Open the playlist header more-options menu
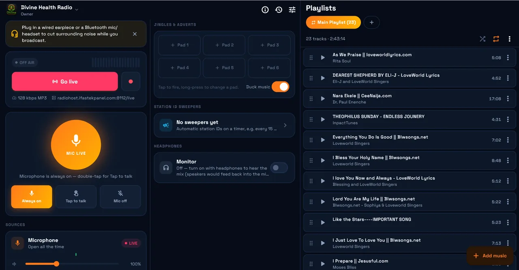 point(510,39)
